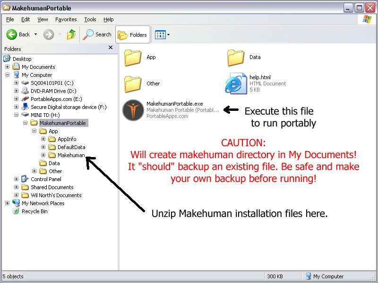Click the Windows logo throbber icon
The width and height of the screenshot is (378, 283).
[367, 19]
